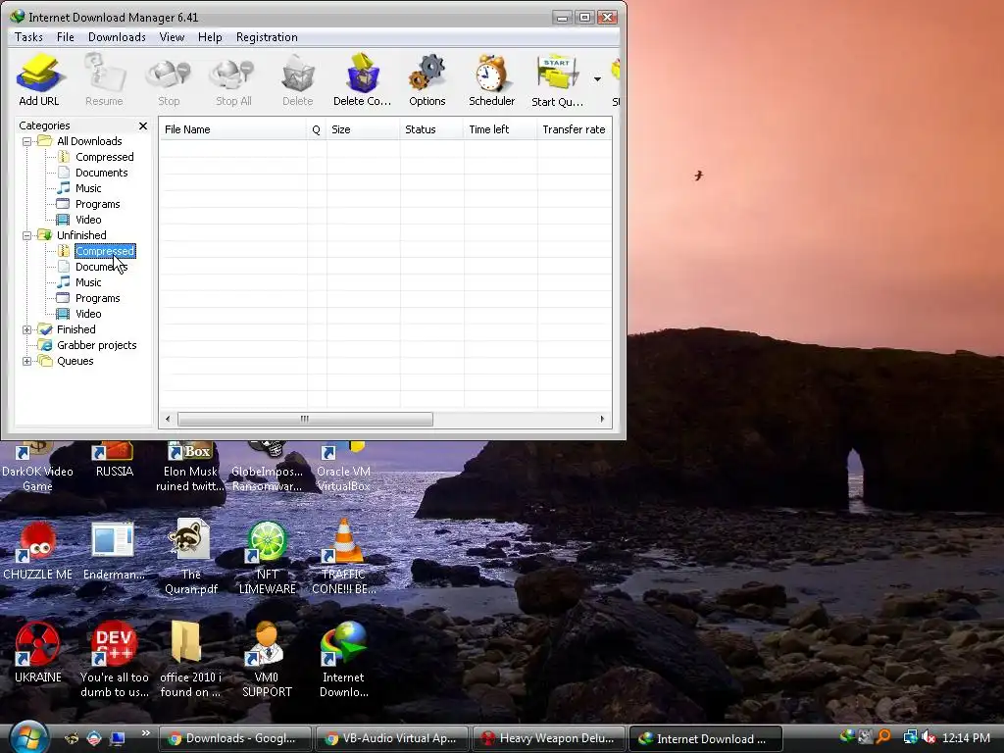Open the Registration menu
Image resolution: width=1004 pixels, height=753 pixels.
pos(267,37)
